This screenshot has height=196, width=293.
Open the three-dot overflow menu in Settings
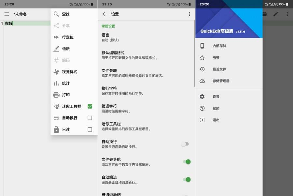click(189, 14)
